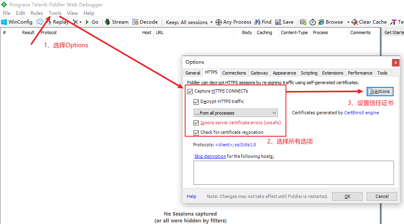Click the Protocol column header

(x=49, y=33)
